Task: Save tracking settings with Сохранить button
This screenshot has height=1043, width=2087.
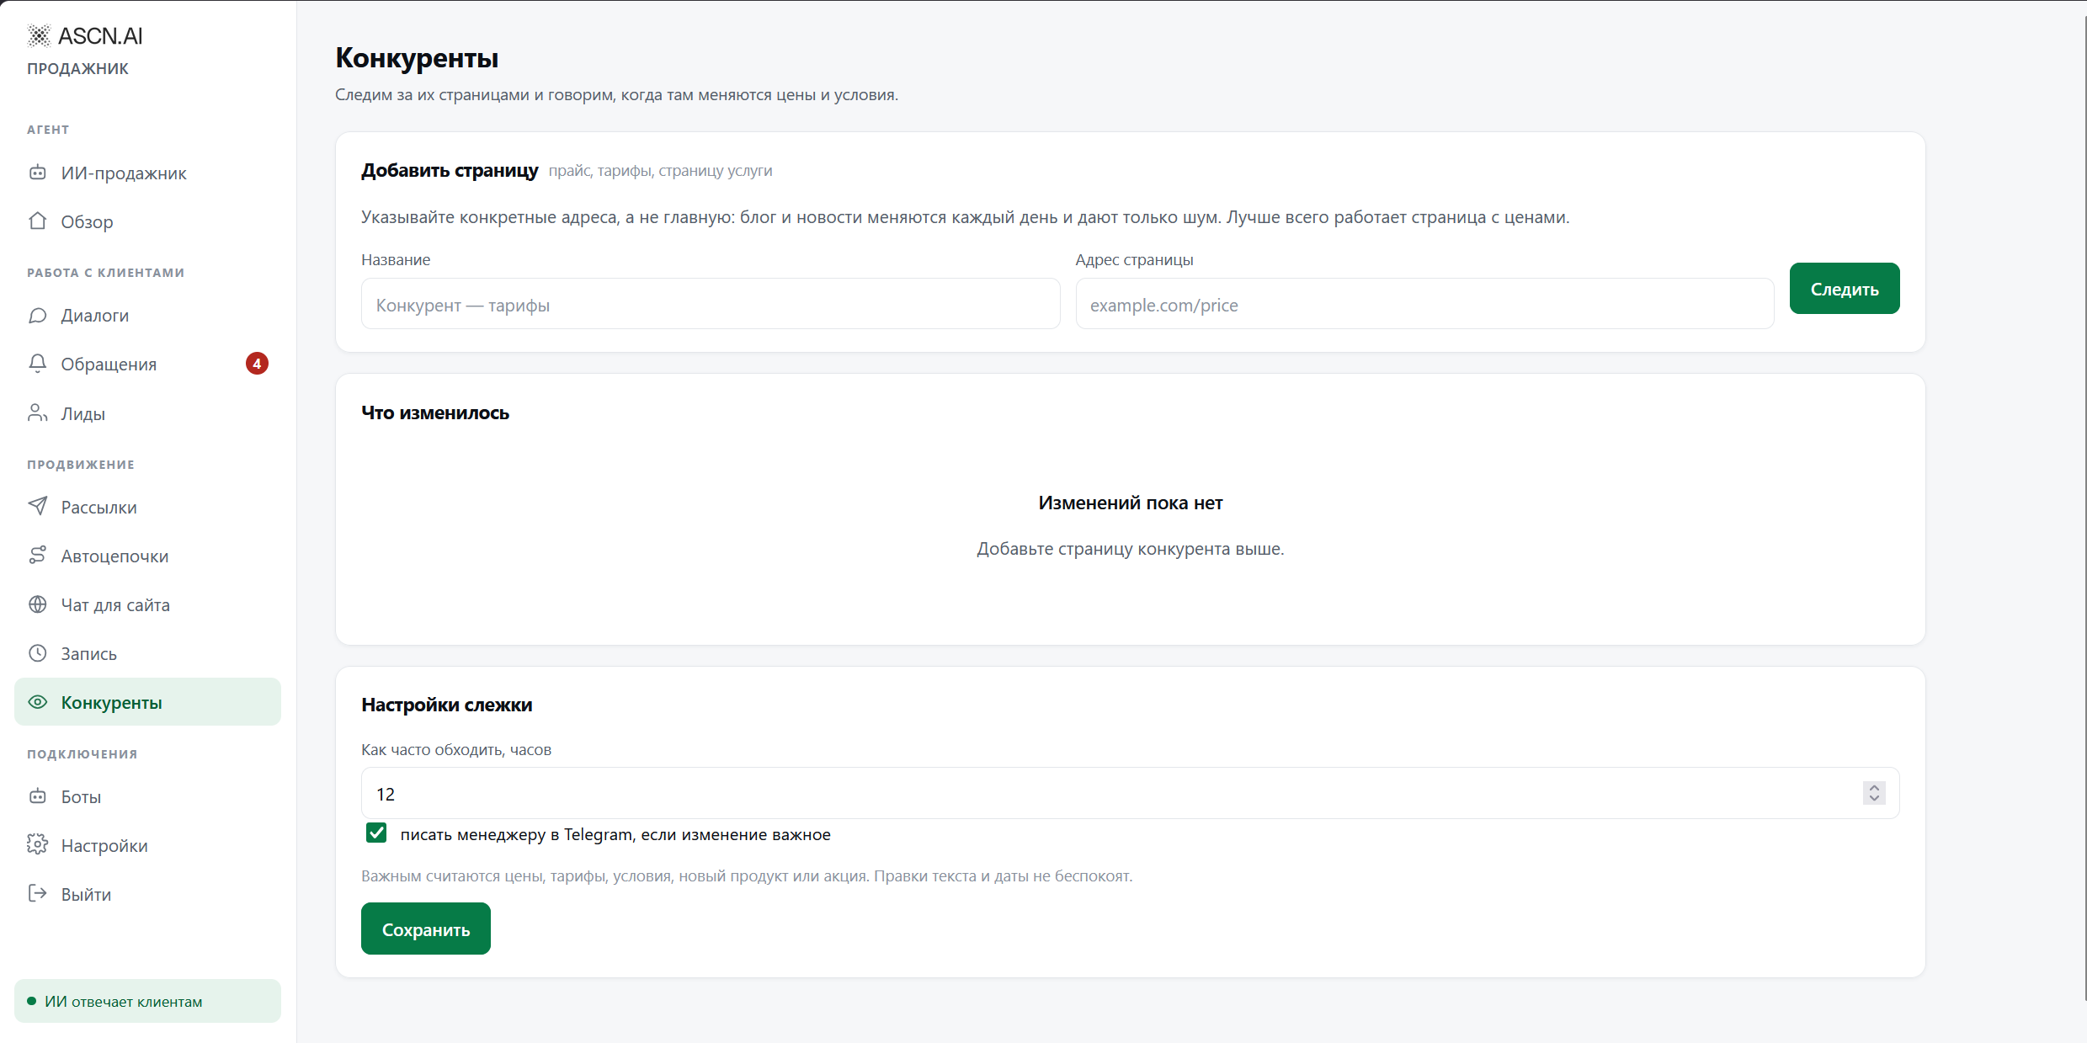Action: pos(426,929)
